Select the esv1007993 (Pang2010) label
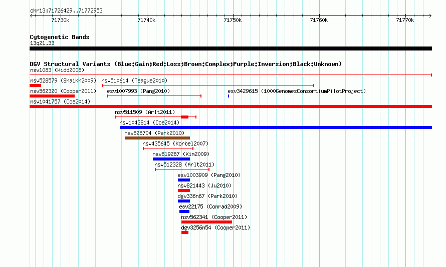This screenshot has width=446, height=267. [x=138, y=91]
